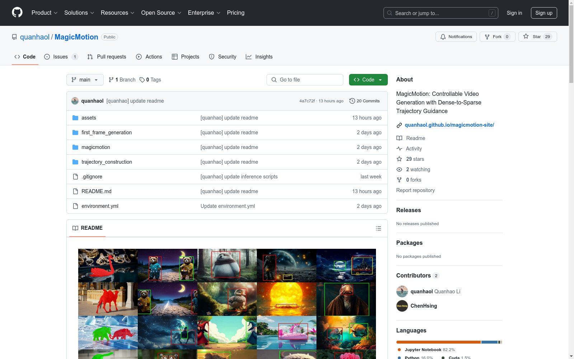
Task: Click the Notifications bell icon
Action: point(443,37)
